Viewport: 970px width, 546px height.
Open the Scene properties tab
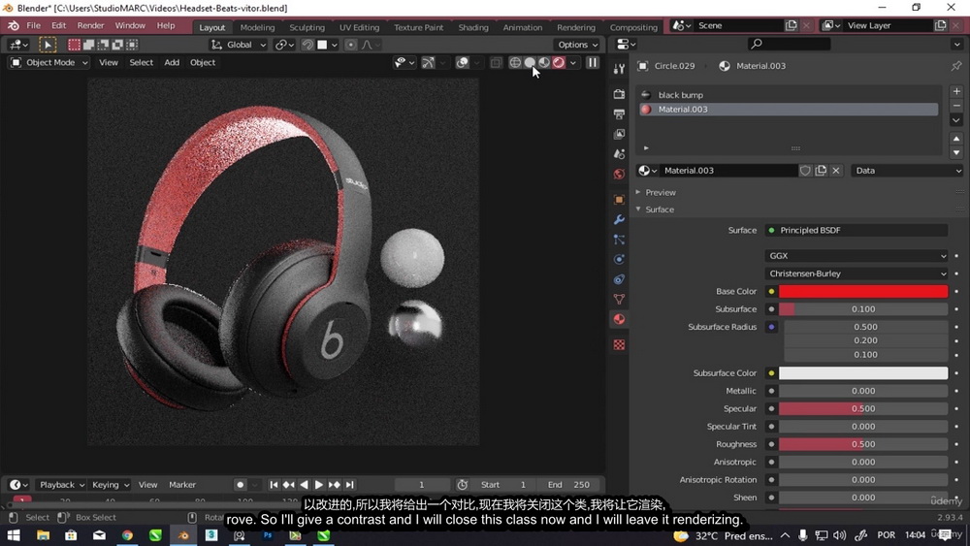coord(619,153)
